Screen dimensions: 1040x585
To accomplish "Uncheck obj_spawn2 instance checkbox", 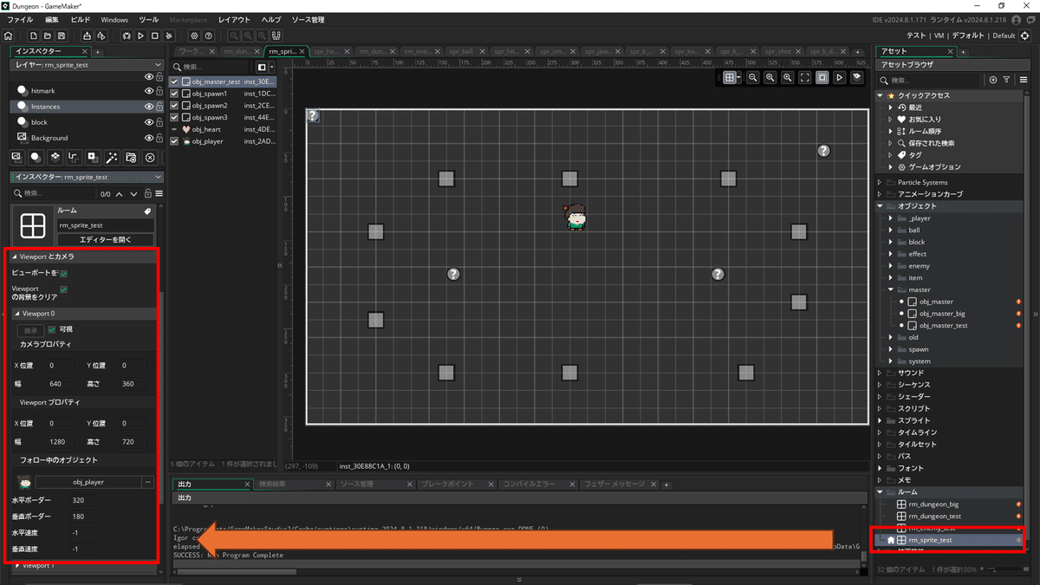I will click(x=174, y=105).
